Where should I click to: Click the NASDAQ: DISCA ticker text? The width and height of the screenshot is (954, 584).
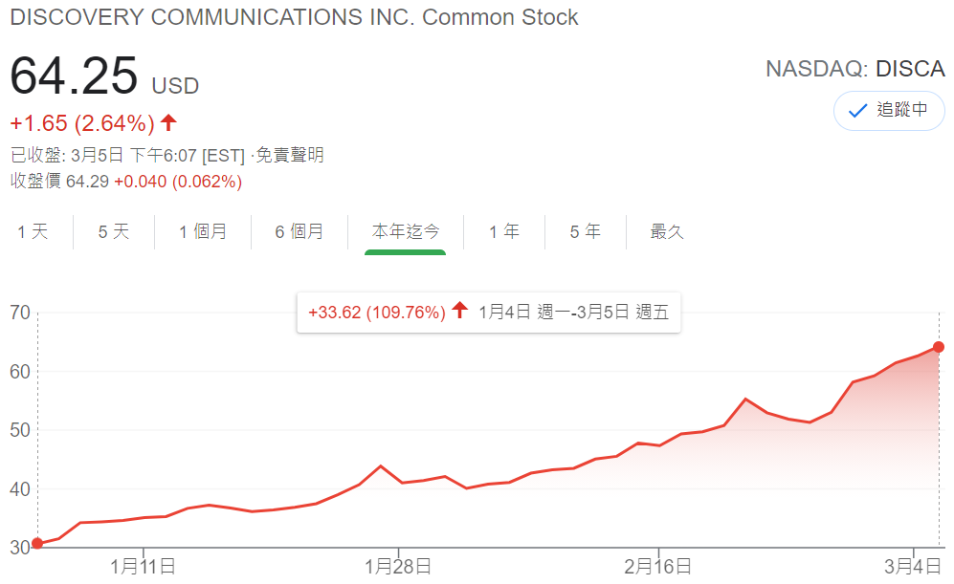click(x=854, y=69)
